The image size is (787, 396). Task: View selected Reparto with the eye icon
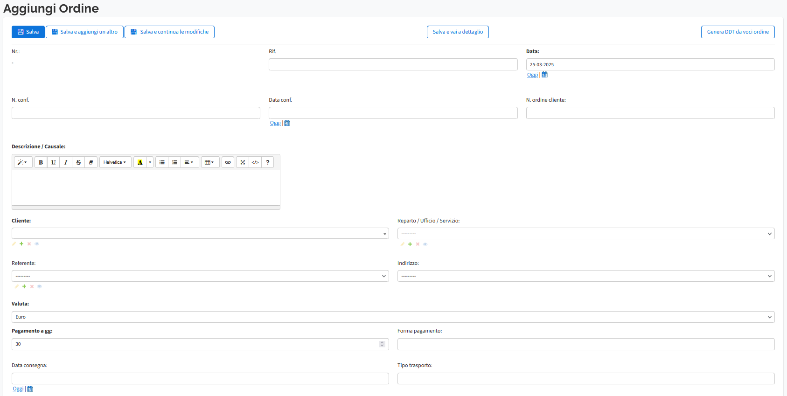point(425,244)
